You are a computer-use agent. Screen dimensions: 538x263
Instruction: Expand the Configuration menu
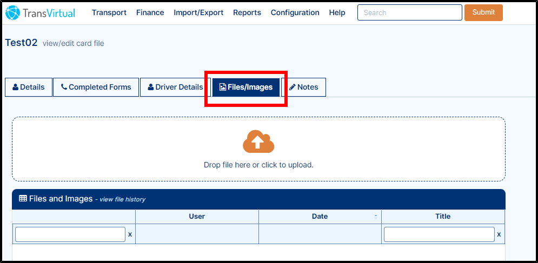click(x=295, y=12)
